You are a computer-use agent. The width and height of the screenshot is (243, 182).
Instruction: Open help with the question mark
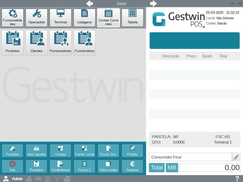point(237,179)
